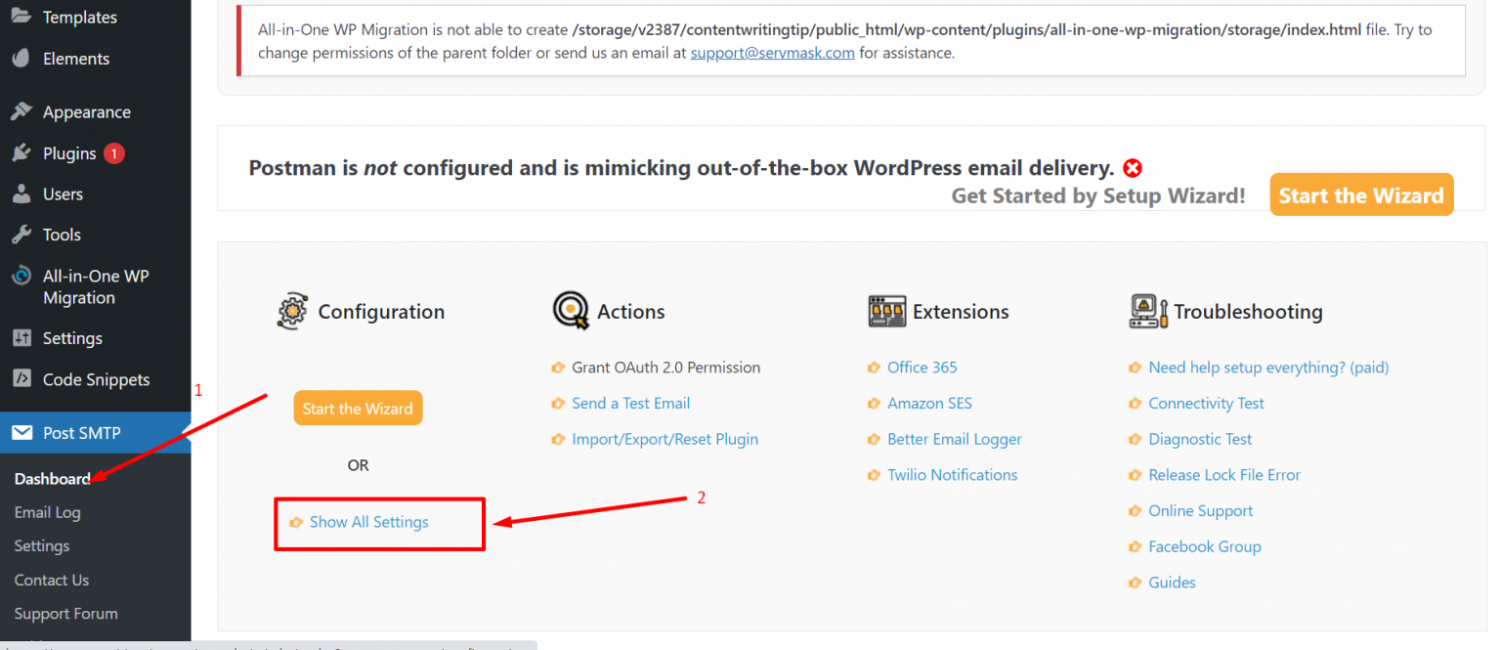1501x650 pixels.
Task: Click the Send a Test Email link
Action: click(x=630, y=403)
